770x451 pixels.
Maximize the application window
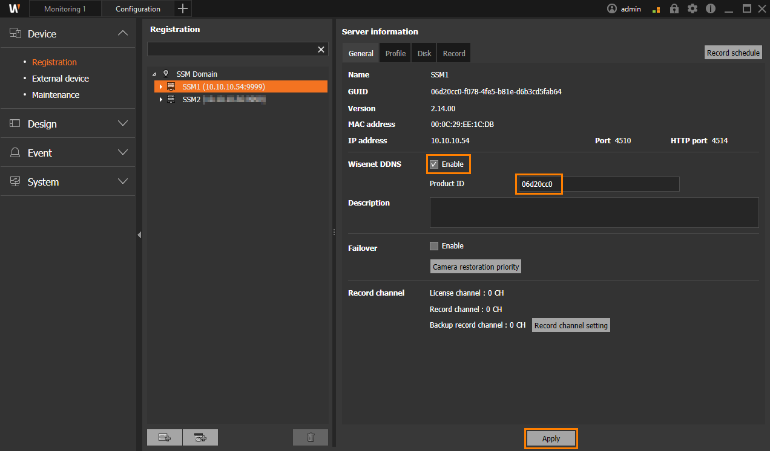747,9
